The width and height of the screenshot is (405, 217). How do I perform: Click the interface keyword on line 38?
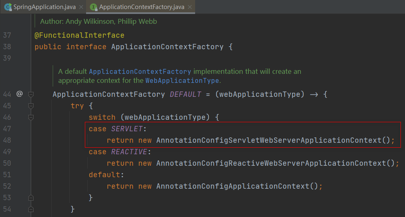86,47
